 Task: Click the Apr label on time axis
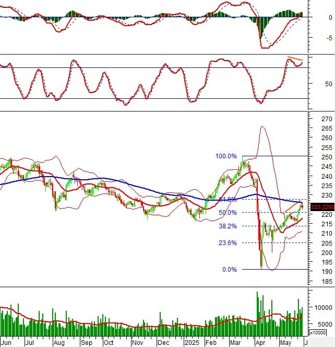click(260, 343)
